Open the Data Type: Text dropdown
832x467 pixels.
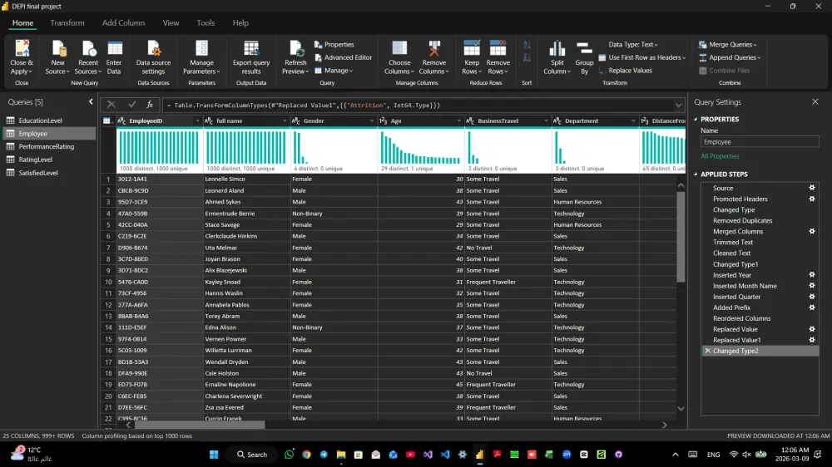(633, 45)
